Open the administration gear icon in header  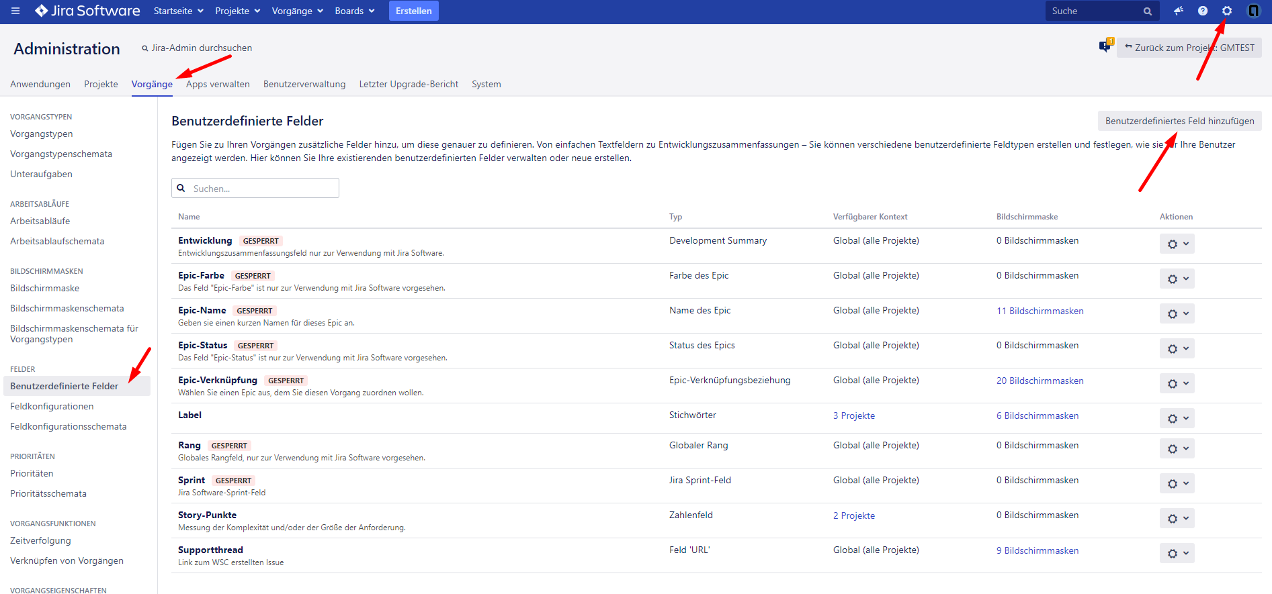1227,11
